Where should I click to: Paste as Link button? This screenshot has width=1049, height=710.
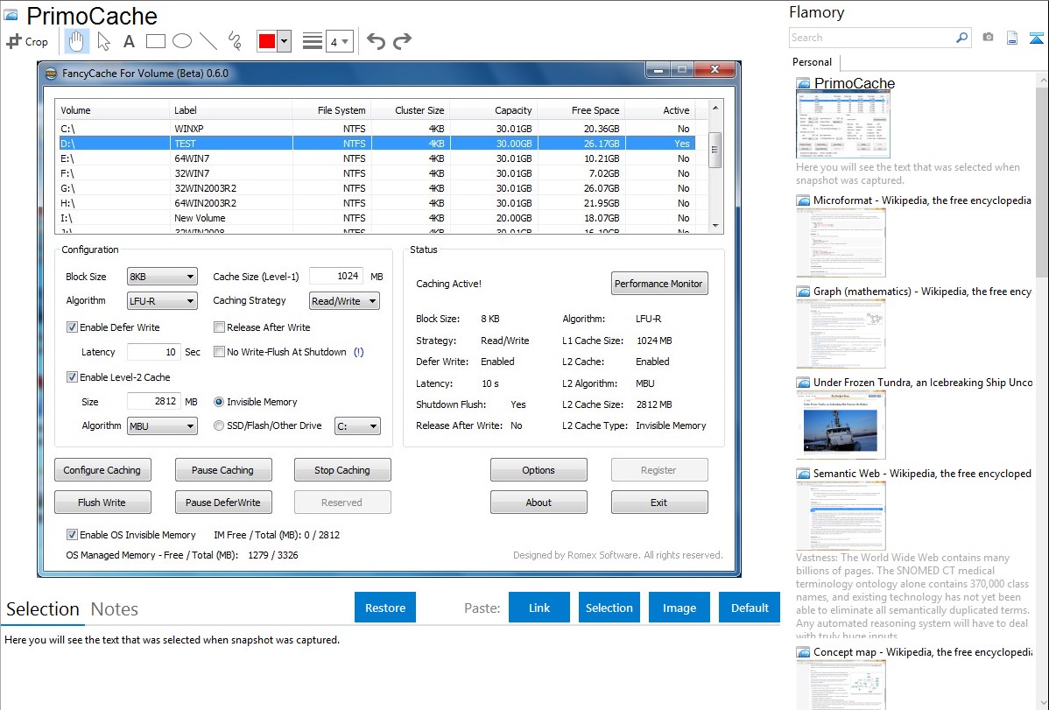[x=539, y=608]
